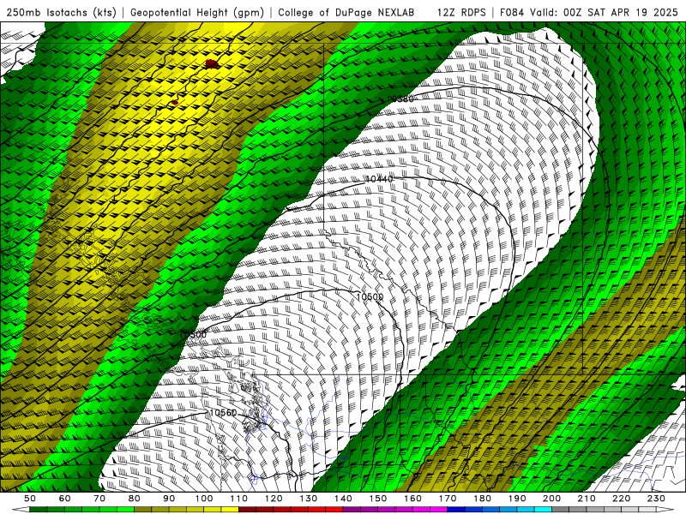Click the 160 value on the color scale
This screenshot has width=686, height=514.
point(412,499)
